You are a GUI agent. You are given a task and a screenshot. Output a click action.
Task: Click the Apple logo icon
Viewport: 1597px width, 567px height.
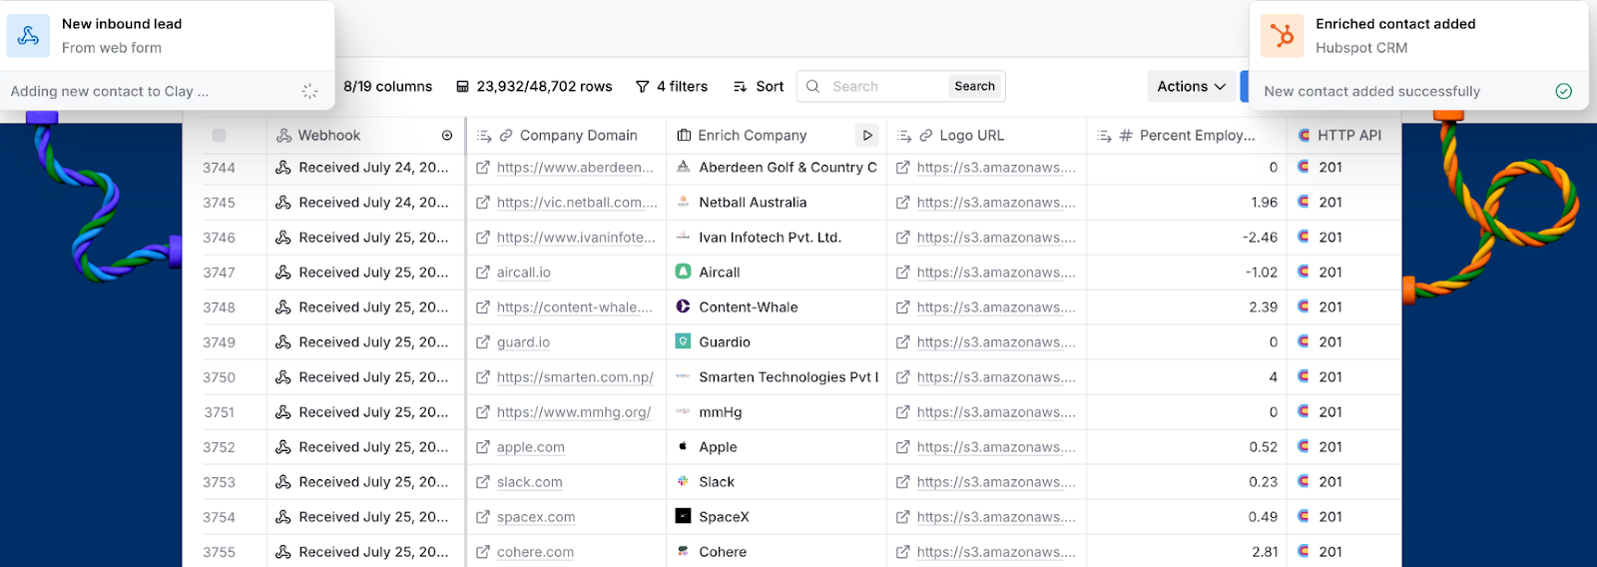coord(683,446)
